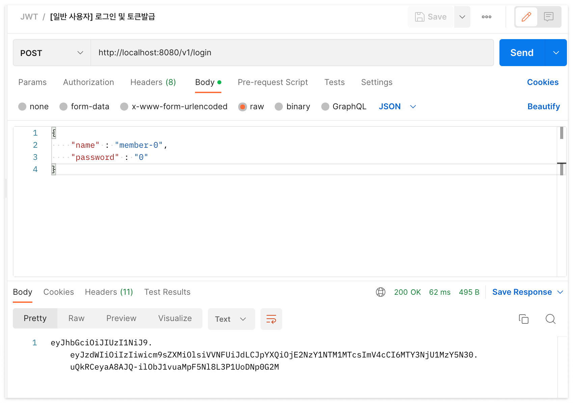Expand the Save Response chevron

coord(561,292)
